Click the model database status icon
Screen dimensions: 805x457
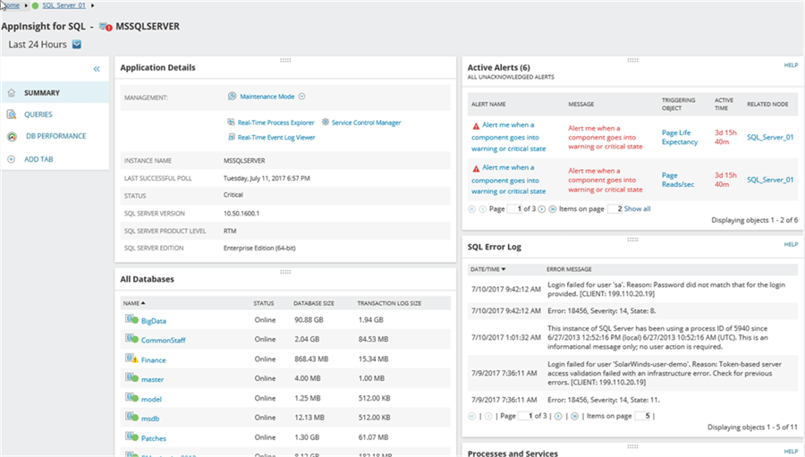pos(132,397)
